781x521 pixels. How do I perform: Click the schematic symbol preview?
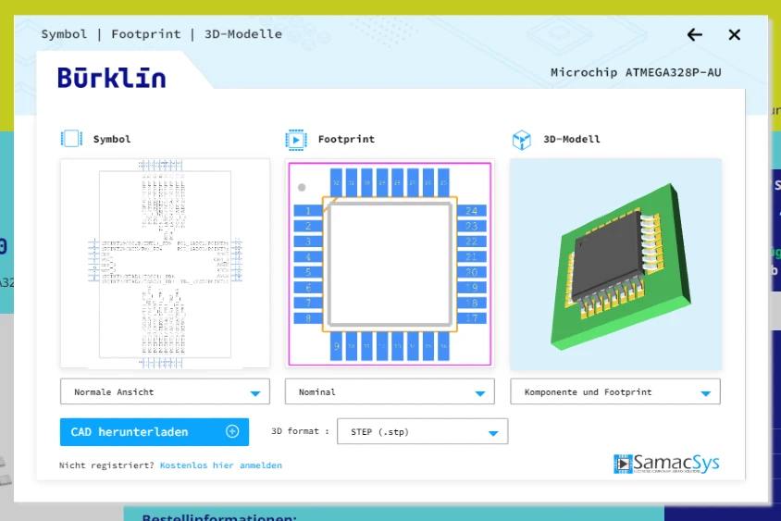click(x=165, y=264)
